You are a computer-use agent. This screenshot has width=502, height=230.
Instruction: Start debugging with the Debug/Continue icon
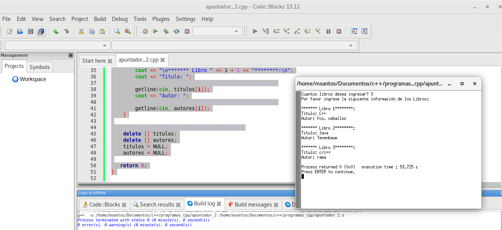(255, 31)
